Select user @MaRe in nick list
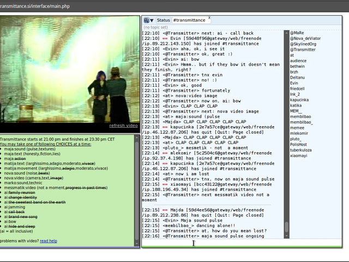This screenshot has width=349, height=262. (297, 33)
